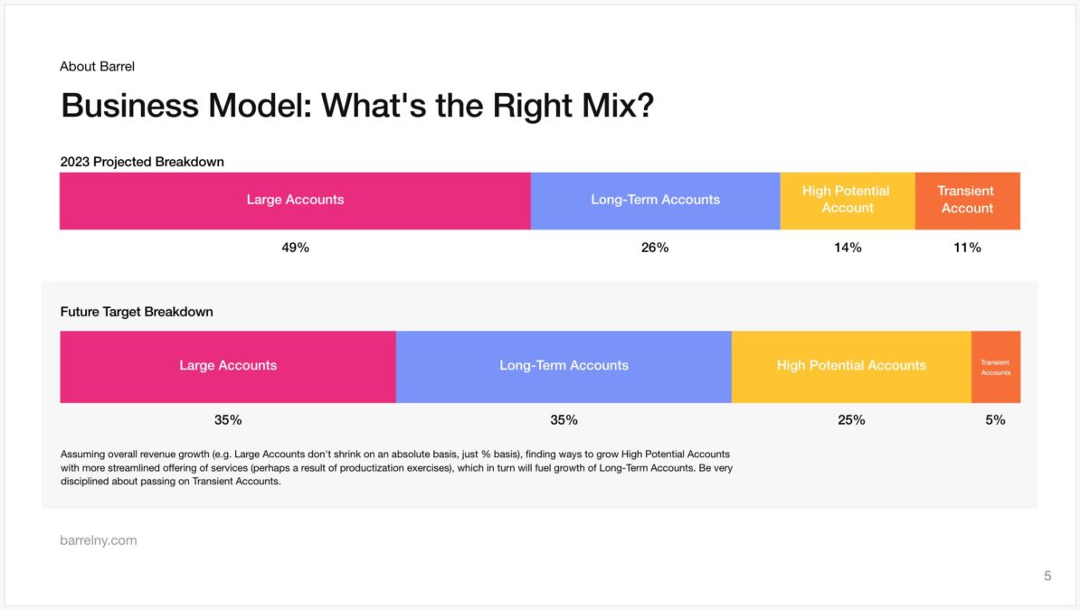Select the future Long-Term Accounts 35% bar
Viewport: 1080px width, 610px height.
[564, 366]
